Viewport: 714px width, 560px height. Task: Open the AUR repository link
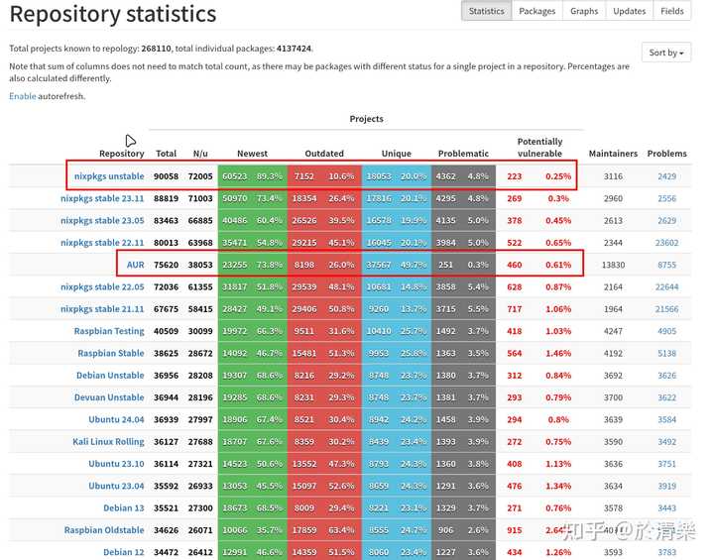coord(135,265)
